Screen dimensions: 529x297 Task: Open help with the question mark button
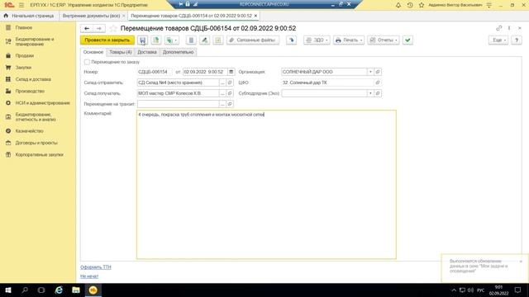pos(517,40)
